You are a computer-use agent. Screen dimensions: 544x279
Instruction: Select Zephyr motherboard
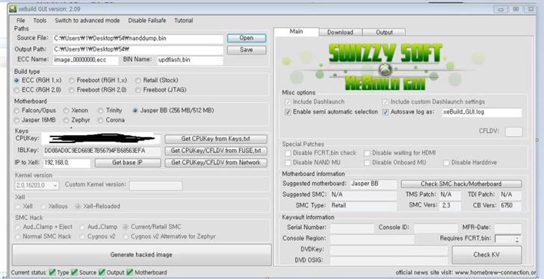tap(77, 120)
